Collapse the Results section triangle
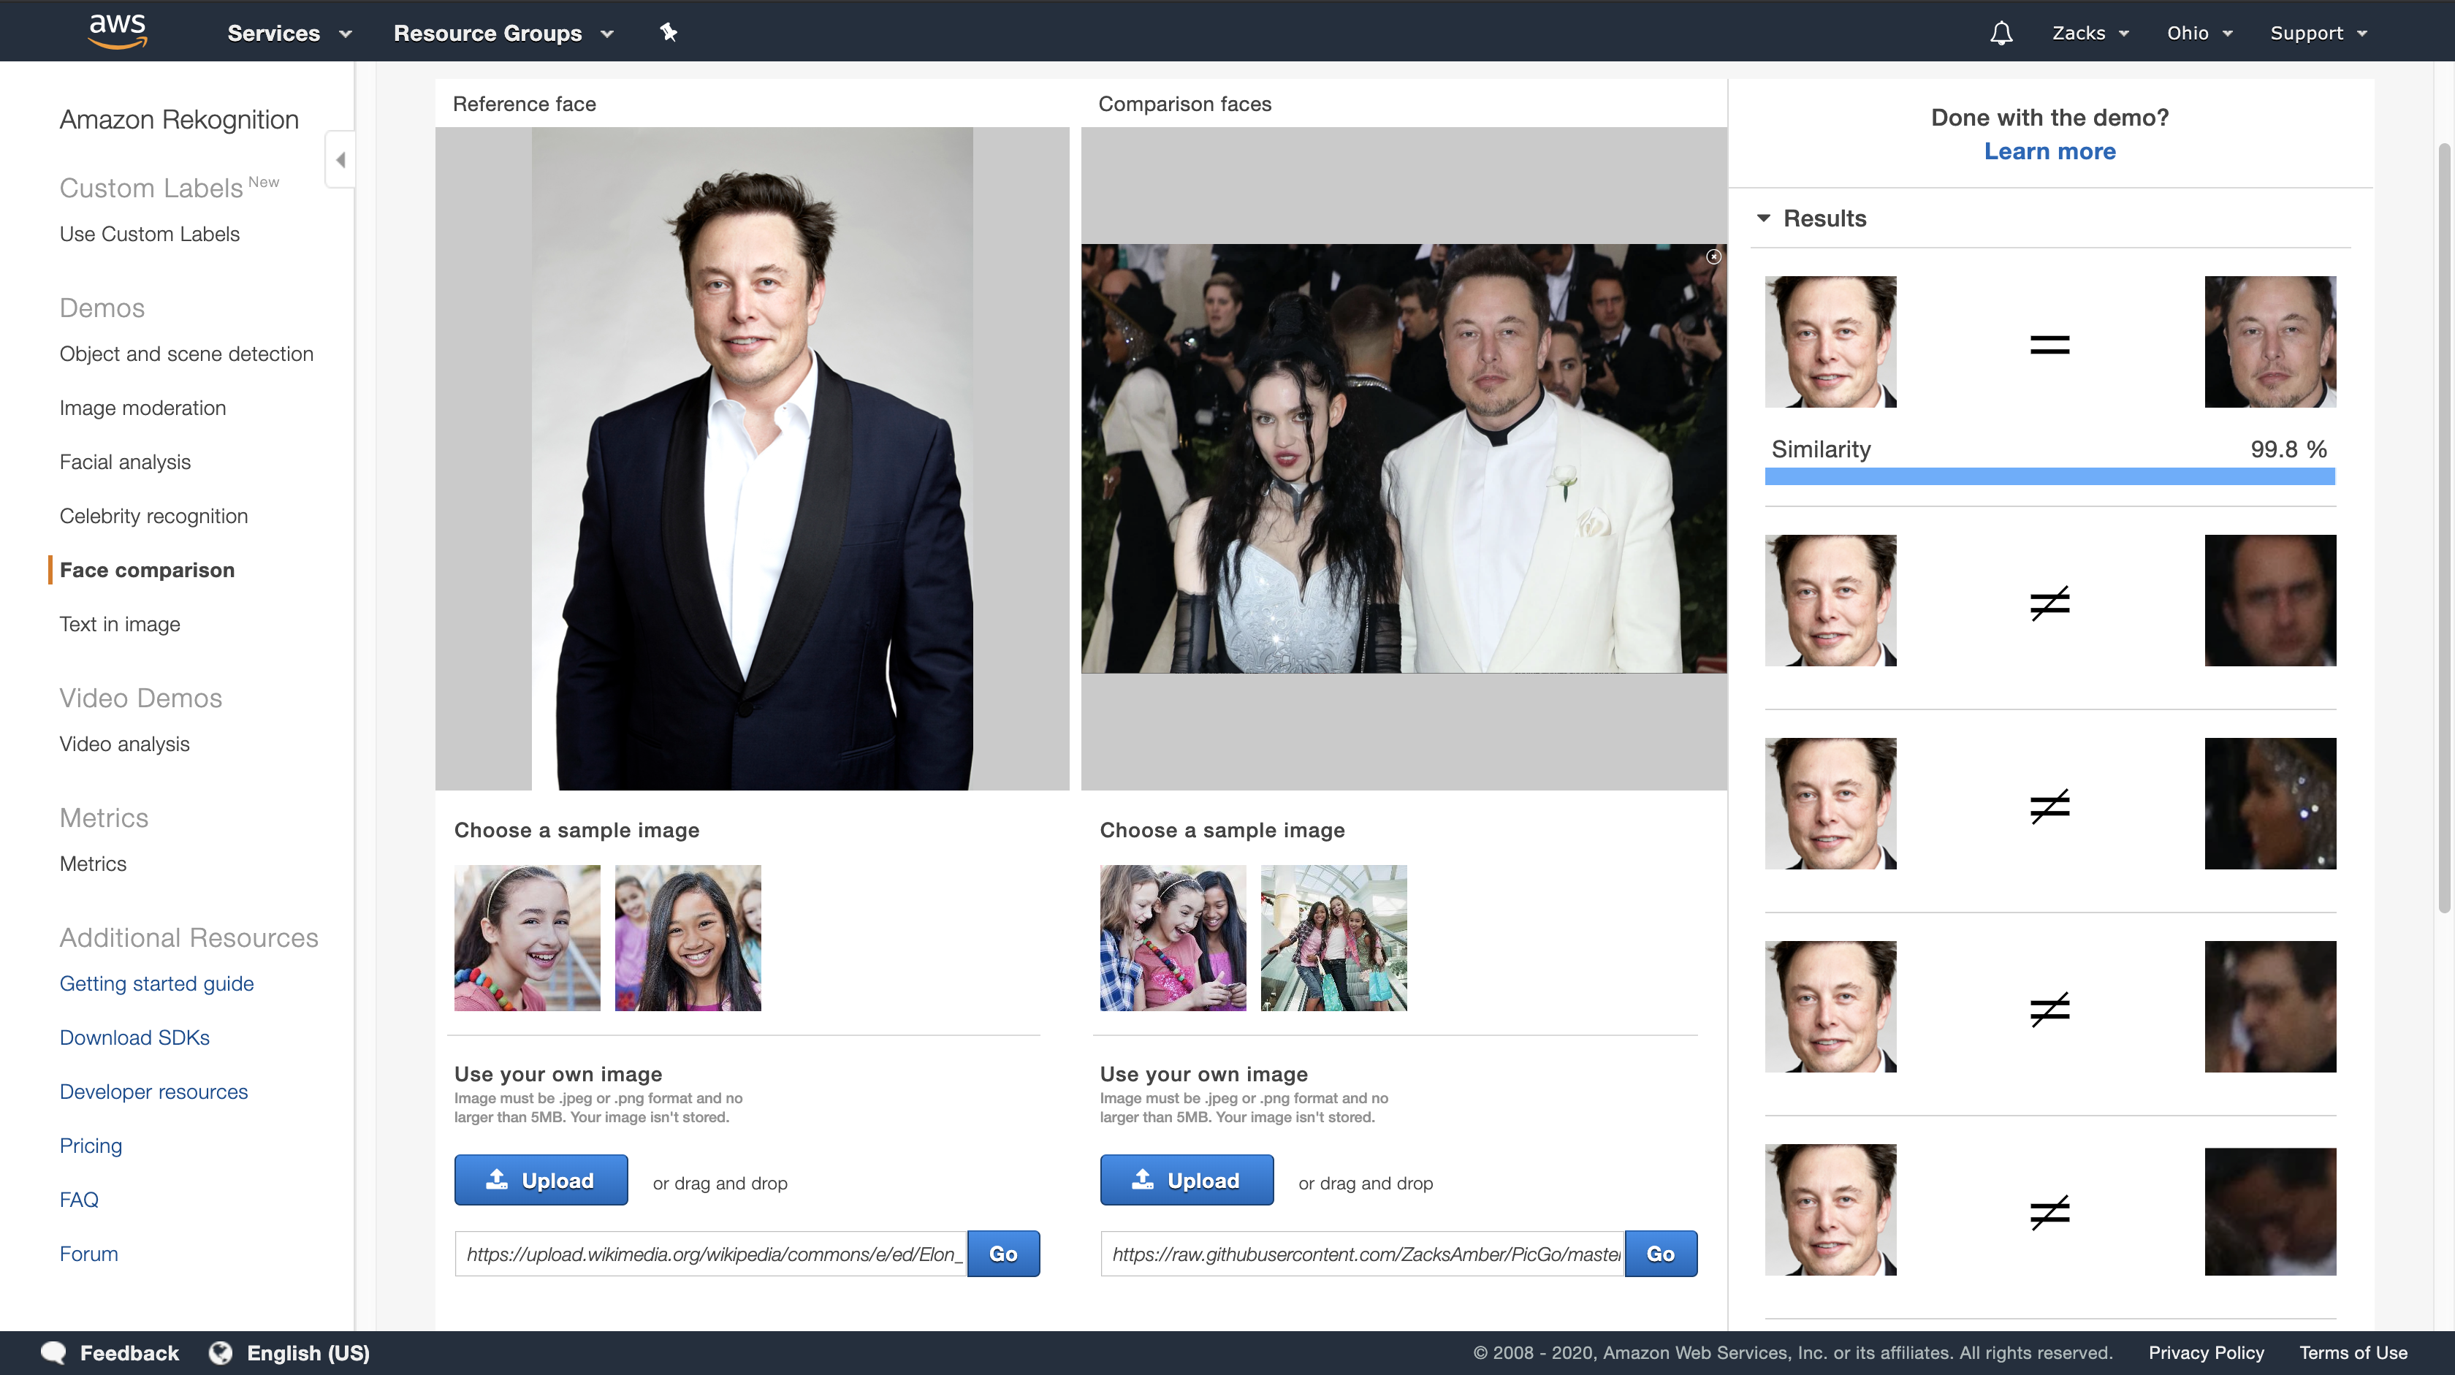 pyautogui.click(x=1763, y=218)
